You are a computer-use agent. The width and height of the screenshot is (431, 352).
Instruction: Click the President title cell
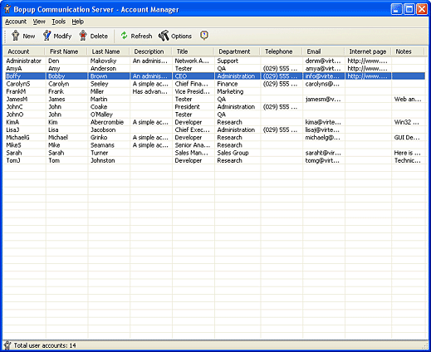pos(187,107)
